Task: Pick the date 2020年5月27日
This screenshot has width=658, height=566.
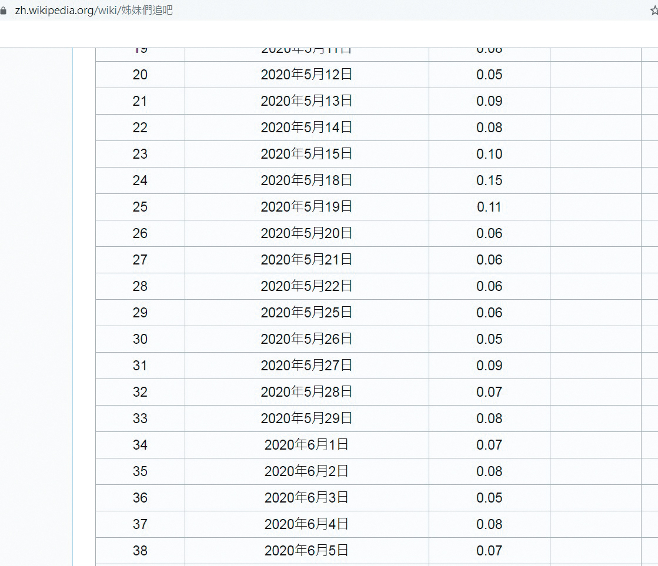Action: coord(306,366)
